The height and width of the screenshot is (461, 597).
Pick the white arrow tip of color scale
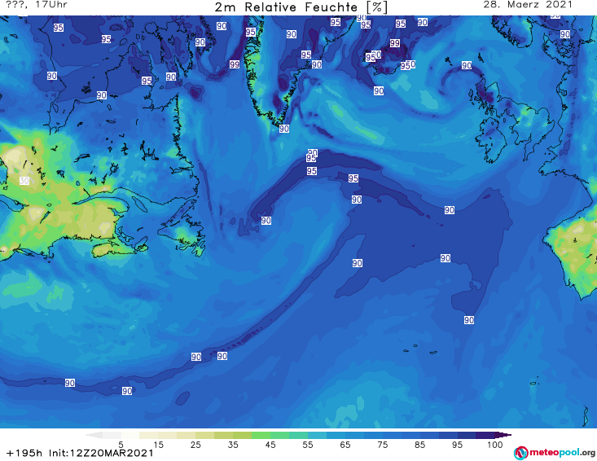pos(94,435)
